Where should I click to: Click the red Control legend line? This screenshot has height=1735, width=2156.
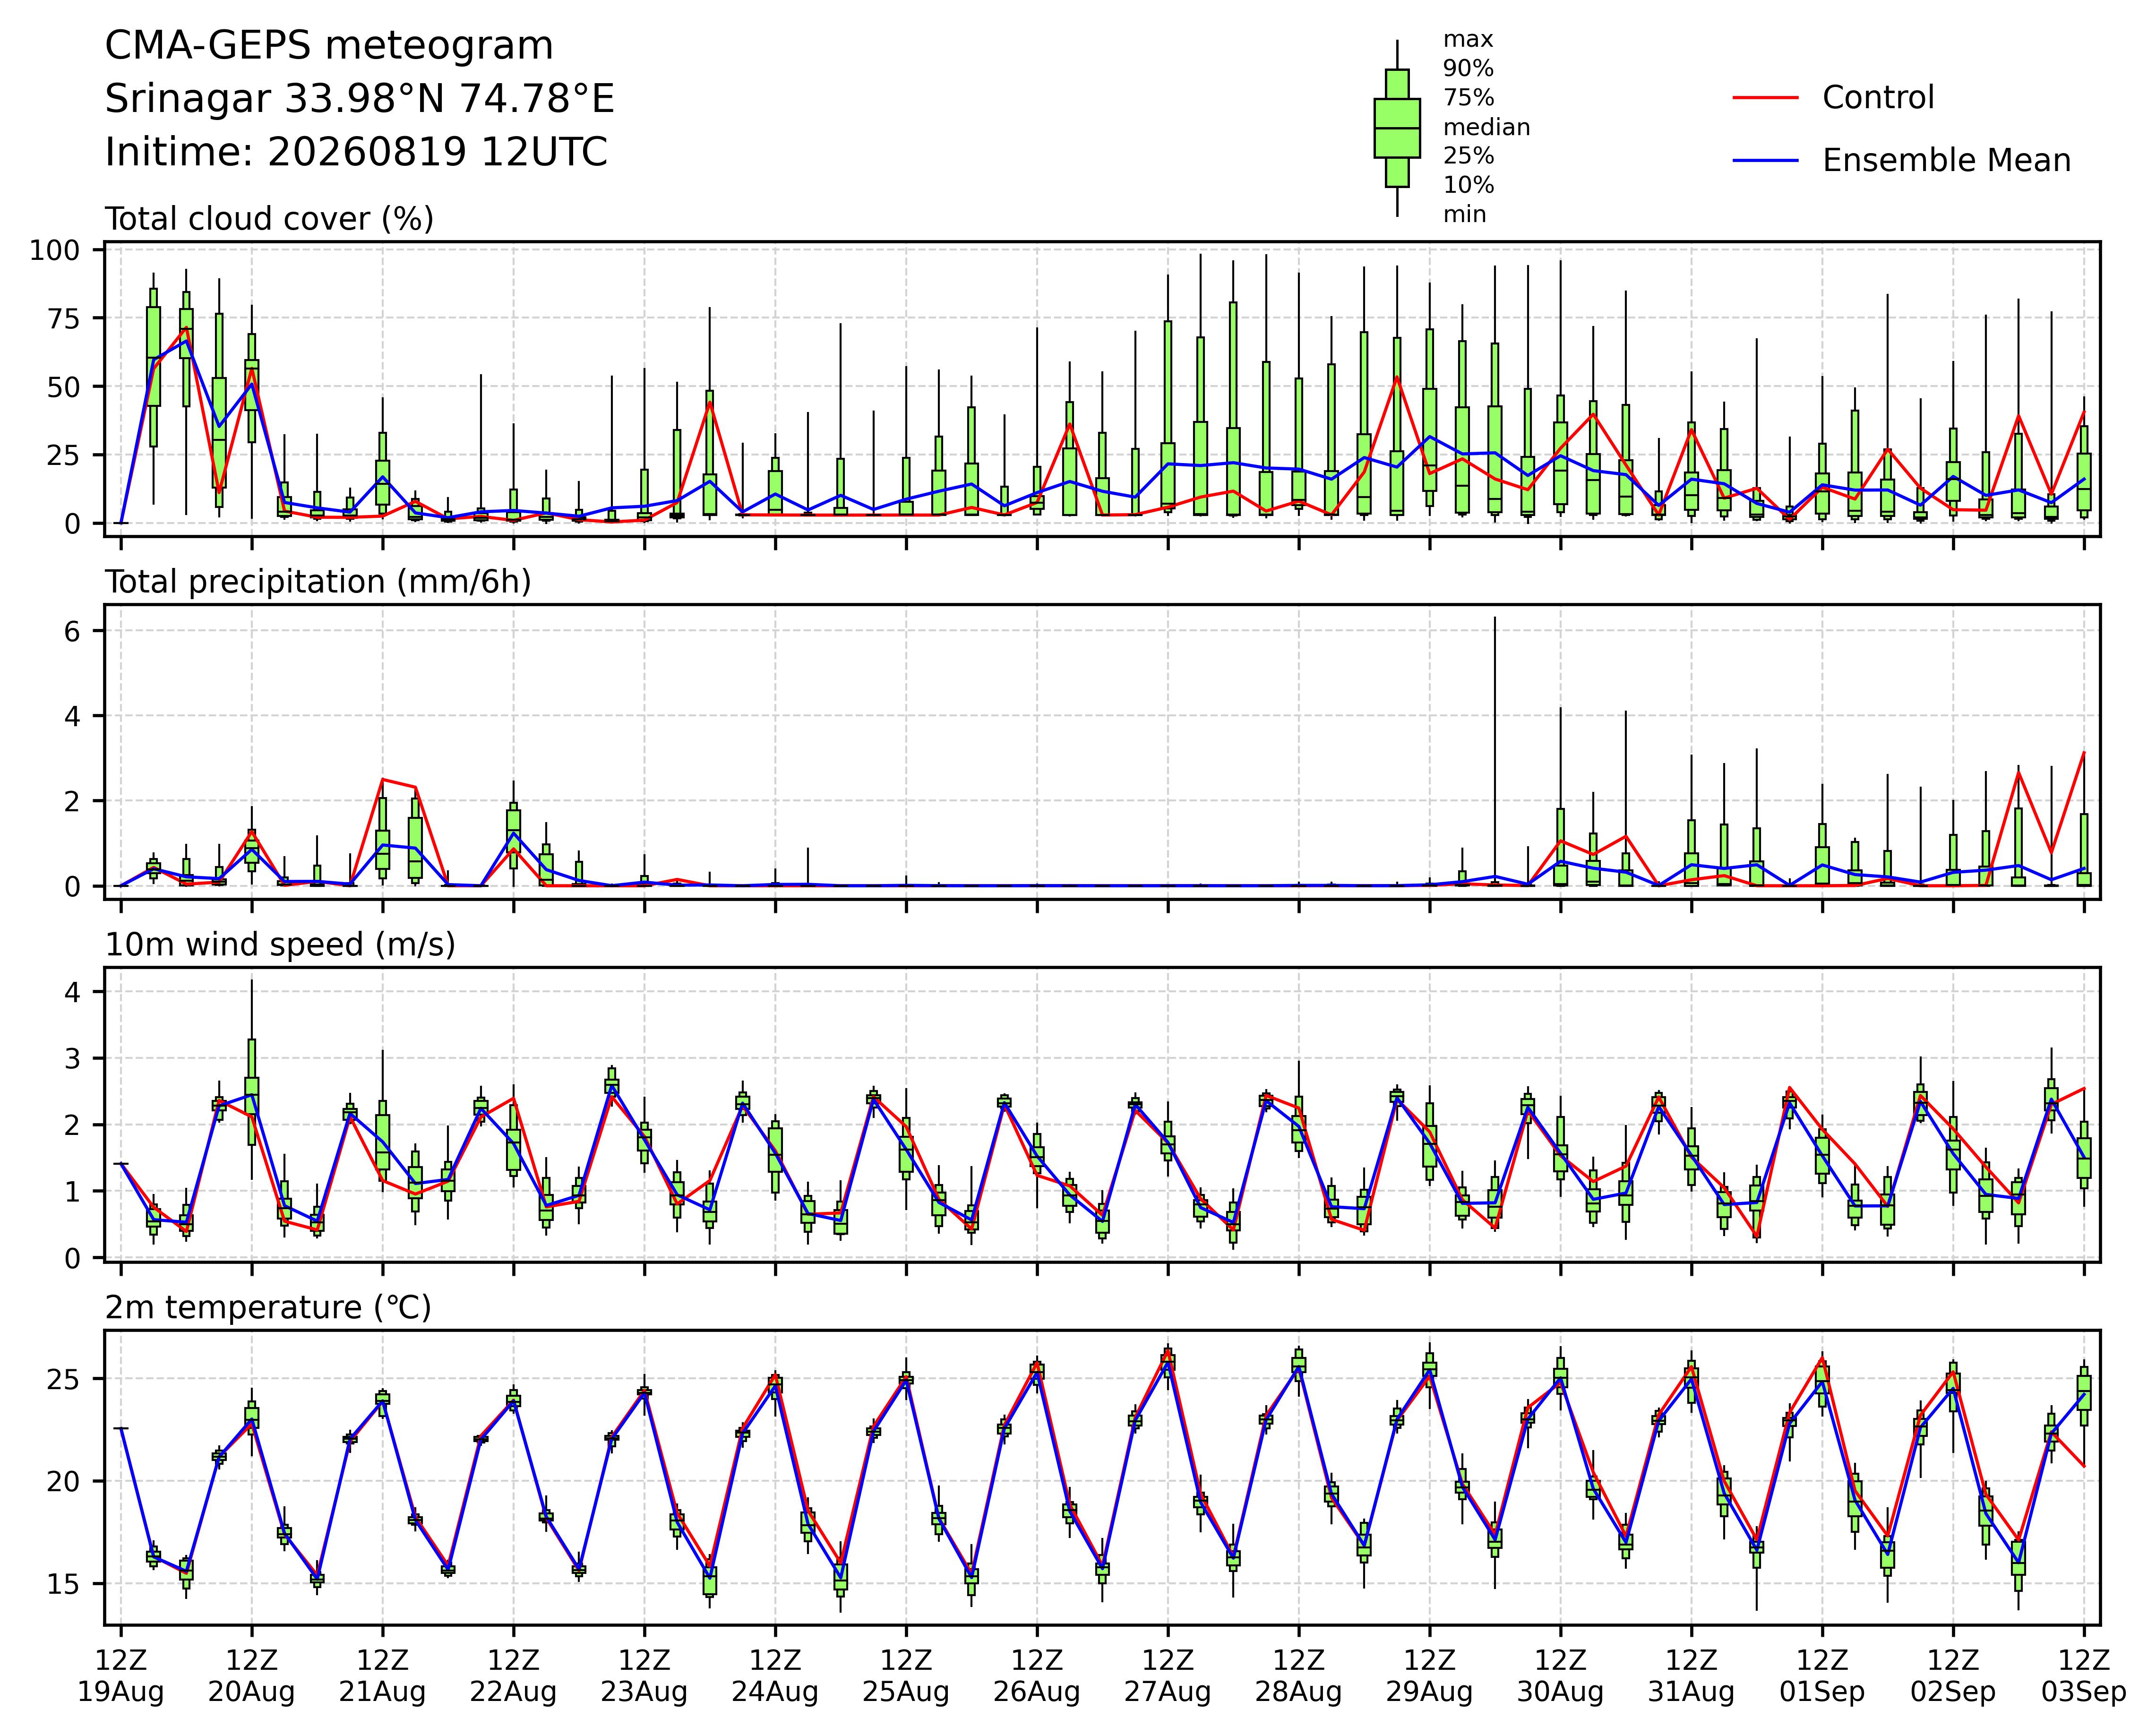pyautogui.click(x=1765, y=98)
